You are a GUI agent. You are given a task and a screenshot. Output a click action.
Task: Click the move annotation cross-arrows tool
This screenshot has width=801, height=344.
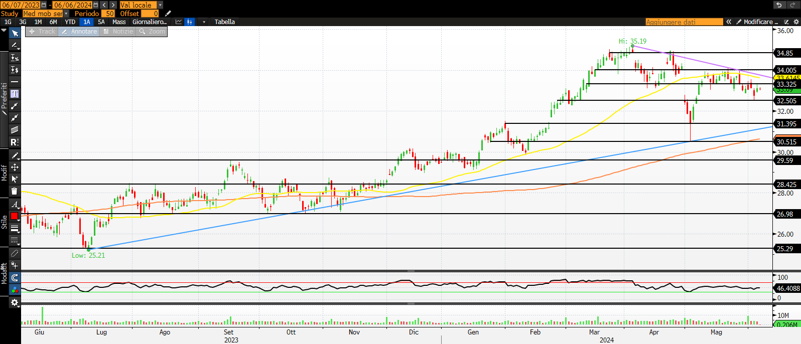(x=15, y=167)
